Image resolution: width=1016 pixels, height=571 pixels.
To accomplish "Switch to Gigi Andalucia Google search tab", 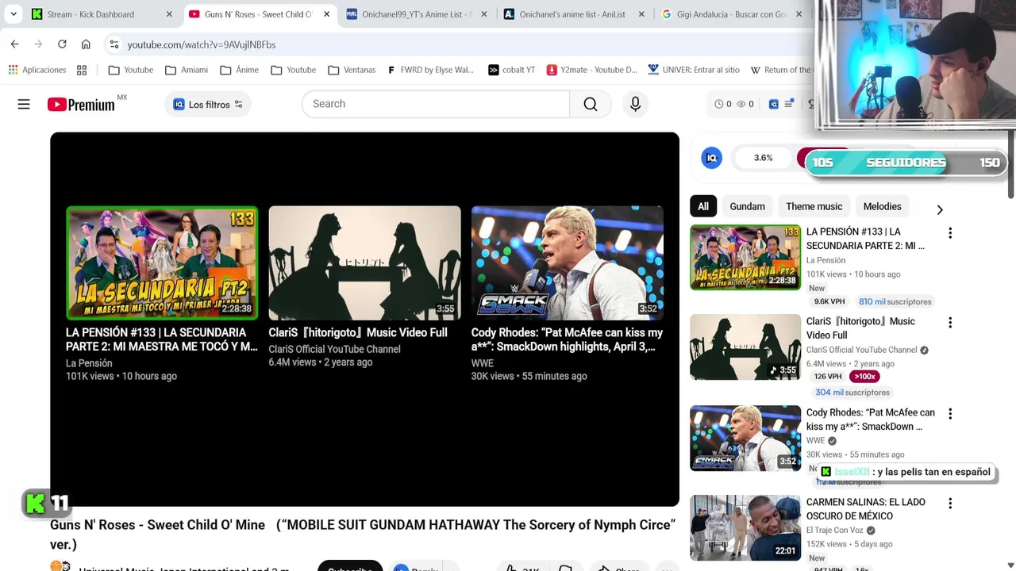I will [731, 14].
